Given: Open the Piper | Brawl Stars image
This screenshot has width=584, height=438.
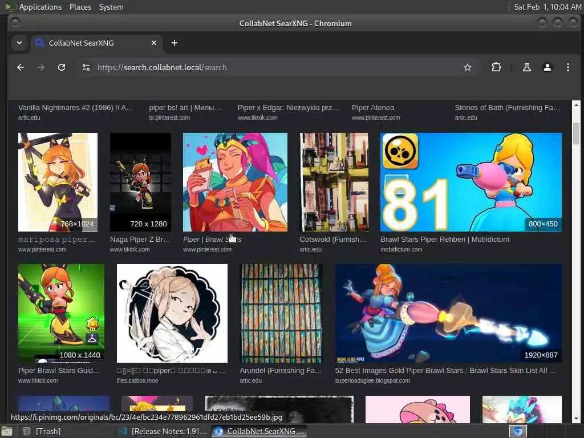Looking at the screenshot, I should (235, 182).
